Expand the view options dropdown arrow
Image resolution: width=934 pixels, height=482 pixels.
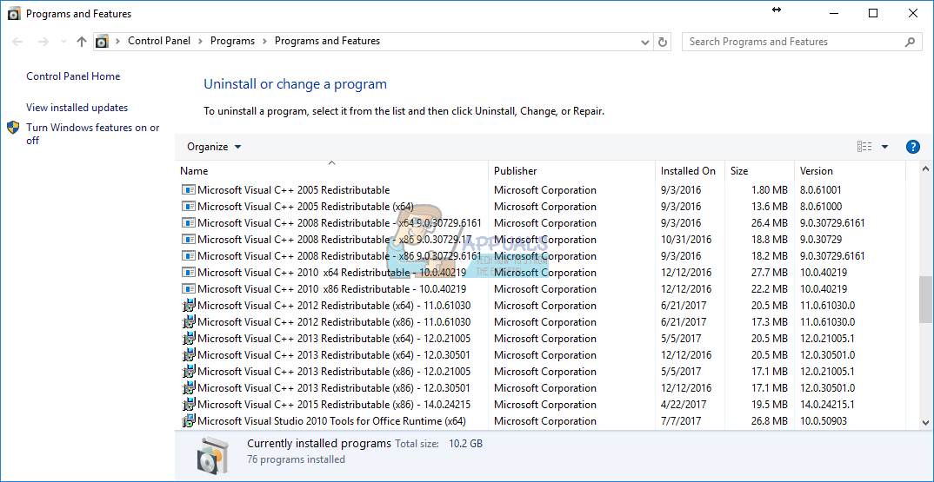click(884, 147)
